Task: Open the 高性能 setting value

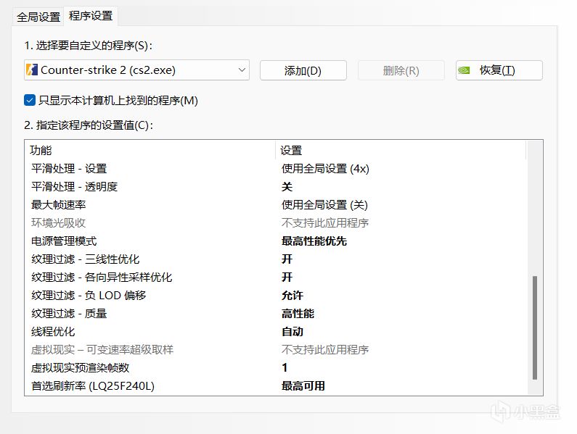Action: click(x=298, y=314)
